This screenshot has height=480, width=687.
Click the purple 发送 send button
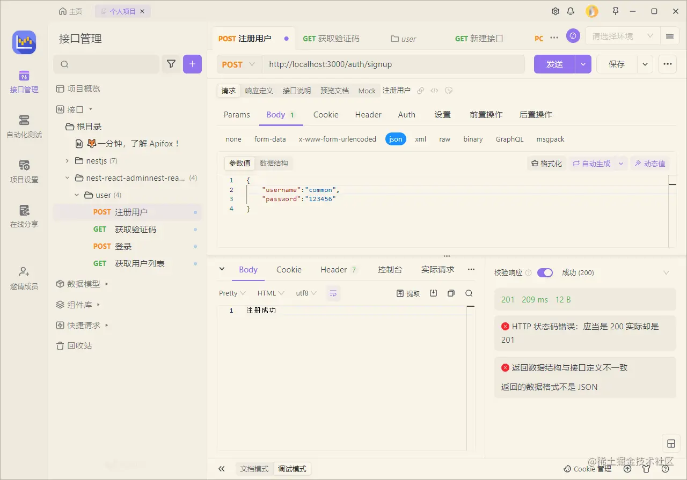(x=553, y=64)
